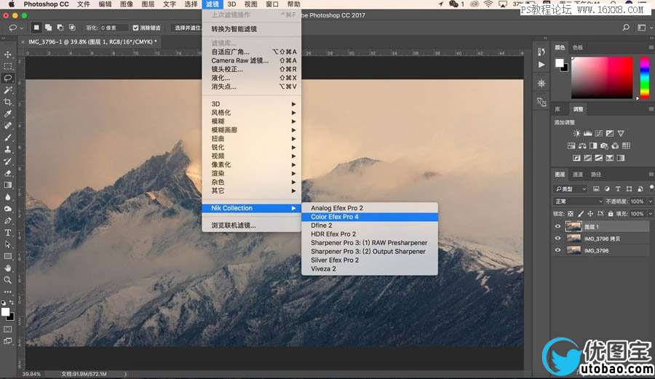Toggle the anti-alias checkbox (消除锯齿)
Image resolution: width=655 pixels, height=379 pixels.
click(135, 28)
